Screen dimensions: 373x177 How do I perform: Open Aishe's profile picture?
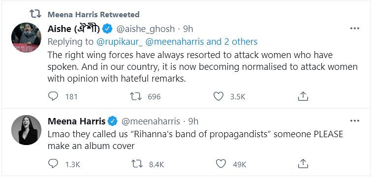point(26,37)
